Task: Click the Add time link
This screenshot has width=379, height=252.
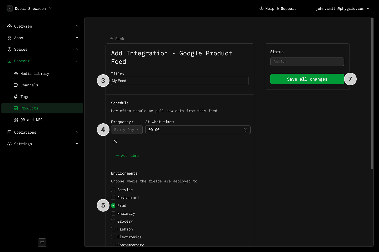Action: point(127,155)
